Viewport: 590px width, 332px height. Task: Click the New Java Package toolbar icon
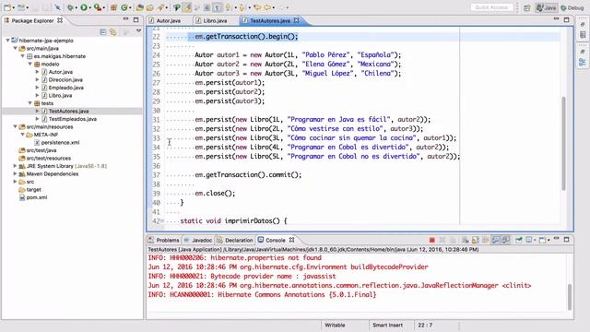(113, 7)
